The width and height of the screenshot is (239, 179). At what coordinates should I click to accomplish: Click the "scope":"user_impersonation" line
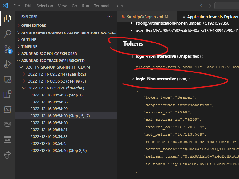coord(179,105)
